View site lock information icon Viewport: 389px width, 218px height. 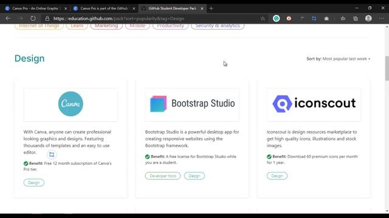(47, 19)
